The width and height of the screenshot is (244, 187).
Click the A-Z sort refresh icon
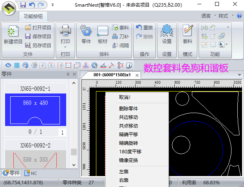tap(204, 36)
